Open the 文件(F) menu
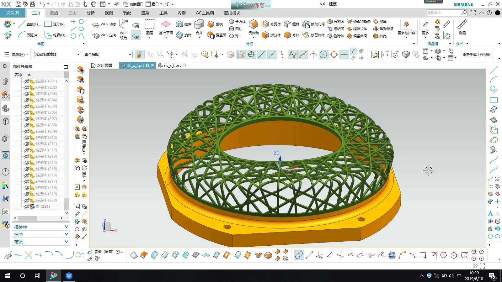Screen dimensions: 502x282 (x=13, y=13)
